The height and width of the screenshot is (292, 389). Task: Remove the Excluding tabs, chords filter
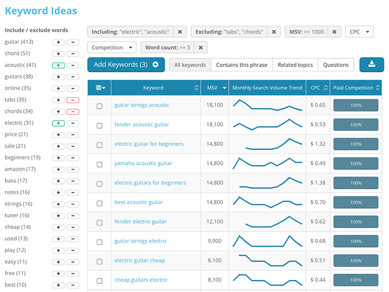[x=274, y=32]
